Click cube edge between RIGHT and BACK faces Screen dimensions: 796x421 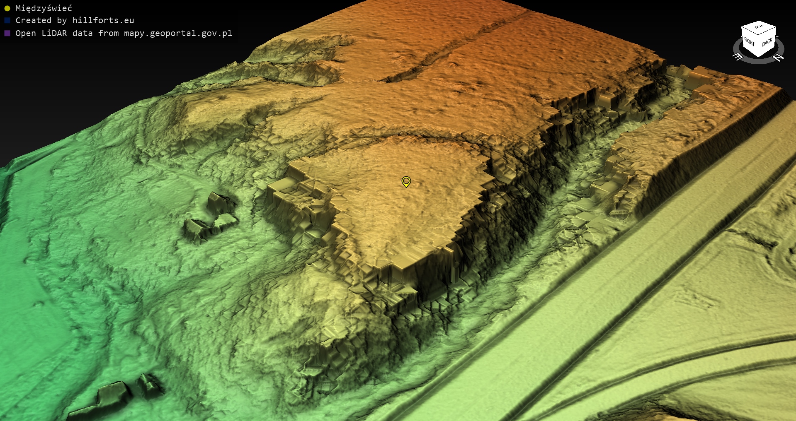(x=758, y=46)
